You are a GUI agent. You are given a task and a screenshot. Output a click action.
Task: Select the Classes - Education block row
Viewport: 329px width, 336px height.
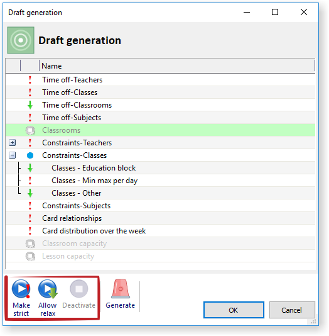pyautogui.click(x=160, y=168)
